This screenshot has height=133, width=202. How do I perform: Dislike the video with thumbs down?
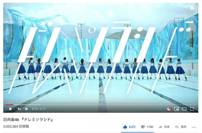143,127
